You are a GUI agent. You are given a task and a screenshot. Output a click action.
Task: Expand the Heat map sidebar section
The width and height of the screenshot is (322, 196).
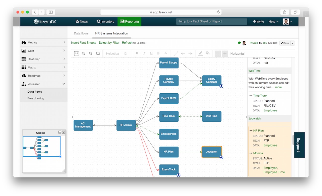(44, 59)
